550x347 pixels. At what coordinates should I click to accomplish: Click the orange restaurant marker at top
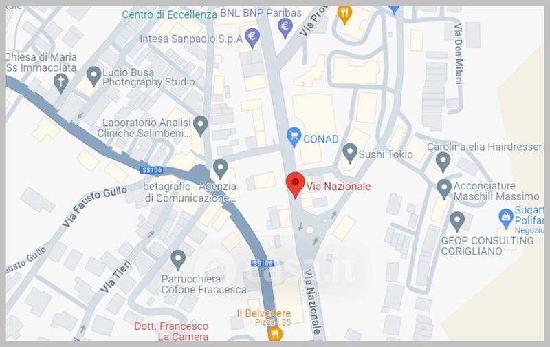344,14
